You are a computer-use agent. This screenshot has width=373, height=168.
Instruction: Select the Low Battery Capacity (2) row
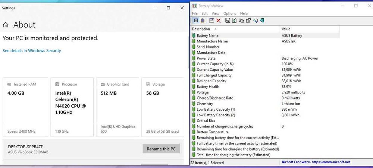coord(265,115)
